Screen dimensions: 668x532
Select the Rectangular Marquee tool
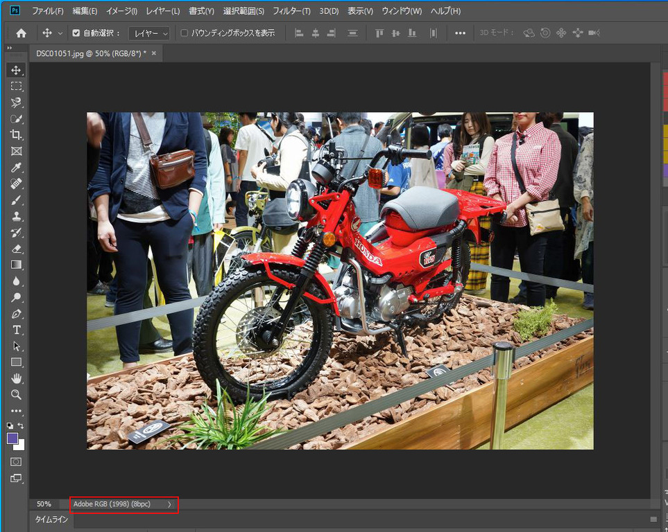point(16,86)
